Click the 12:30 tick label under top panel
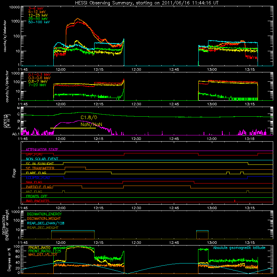 [136, 70]
